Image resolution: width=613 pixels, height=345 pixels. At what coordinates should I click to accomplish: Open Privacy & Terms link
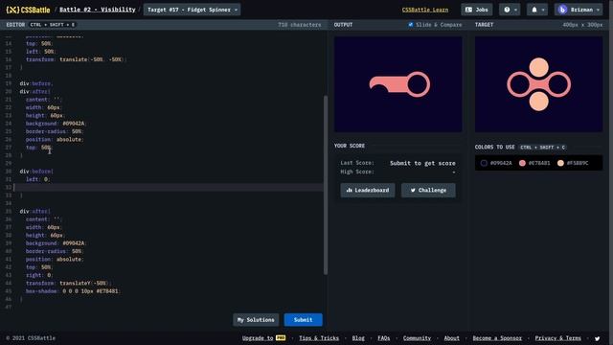click(x=557, y=338)
